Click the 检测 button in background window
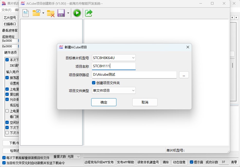This screenshot has height=167, width=240. click(11, 151)
